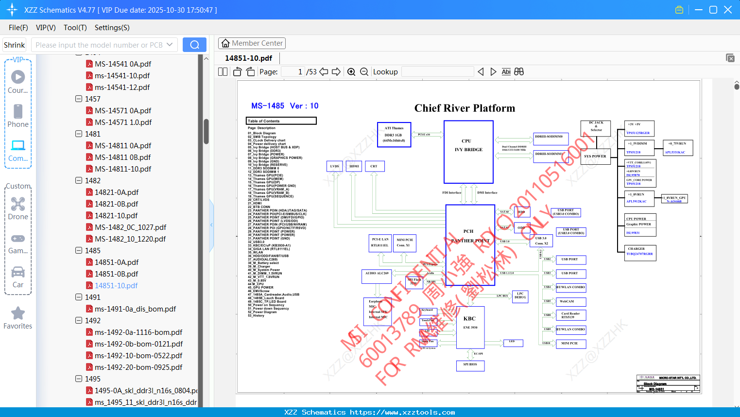Collapse the 1495 folder

pos(79,379)
